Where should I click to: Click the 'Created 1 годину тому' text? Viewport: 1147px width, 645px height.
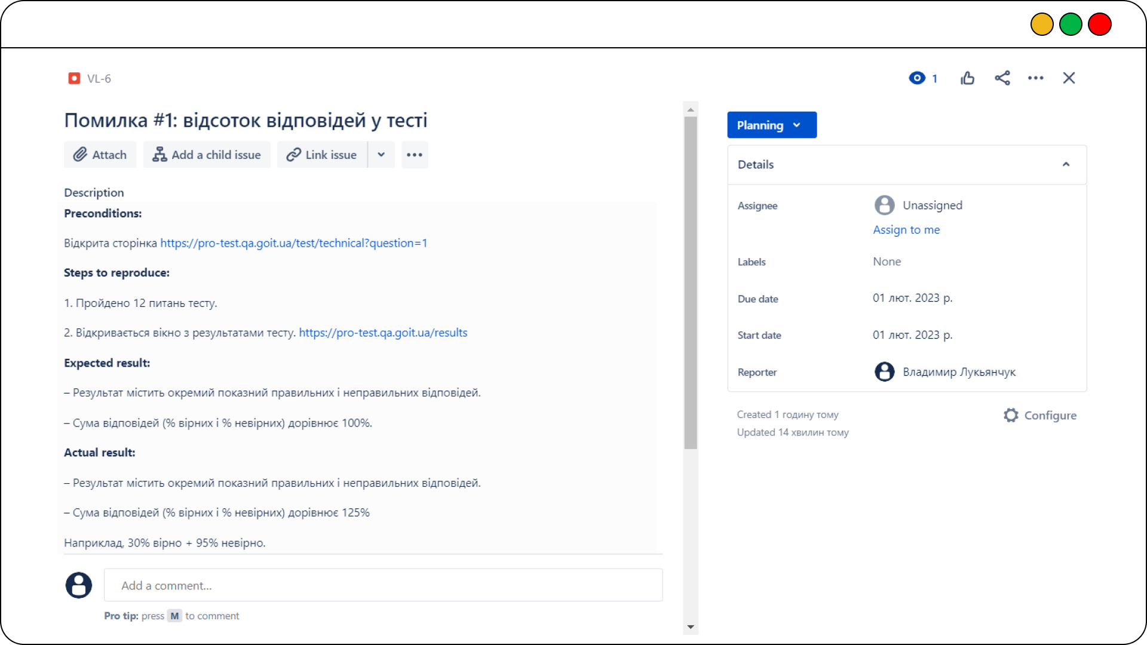point(787,414)
